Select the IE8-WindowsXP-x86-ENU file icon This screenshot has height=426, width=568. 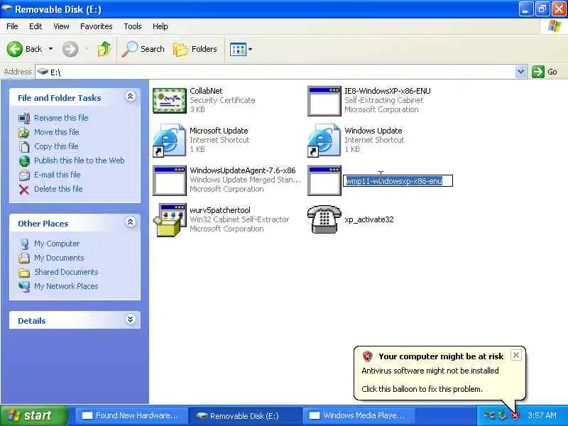(324, 101)
